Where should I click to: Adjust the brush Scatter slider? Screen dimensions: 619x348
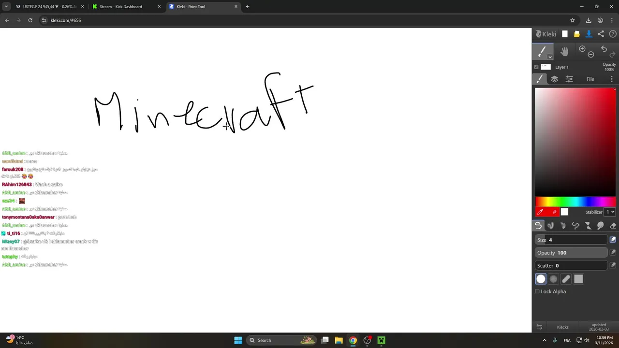(x=571, y=265)
